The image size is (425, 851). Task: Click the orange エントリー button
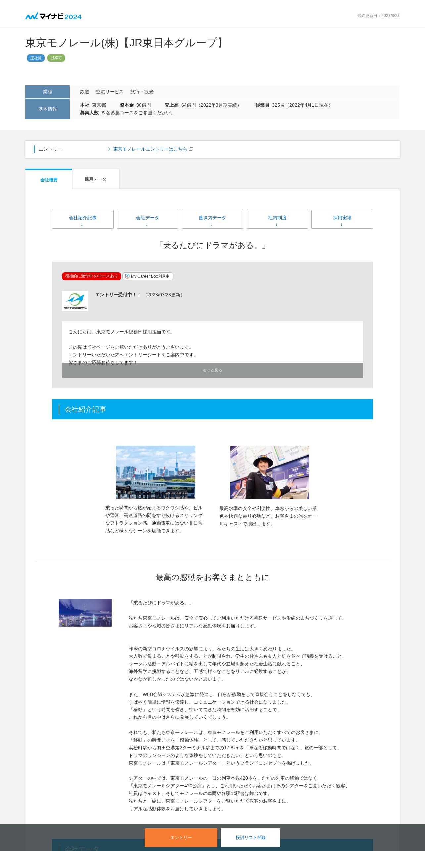181,837
